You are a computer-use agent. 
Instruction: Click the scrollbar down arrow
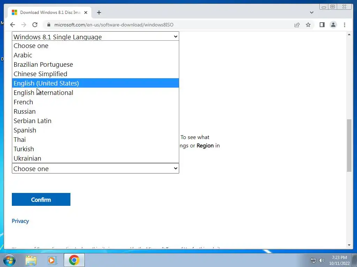pyautogui.click(x=349, y=245)
